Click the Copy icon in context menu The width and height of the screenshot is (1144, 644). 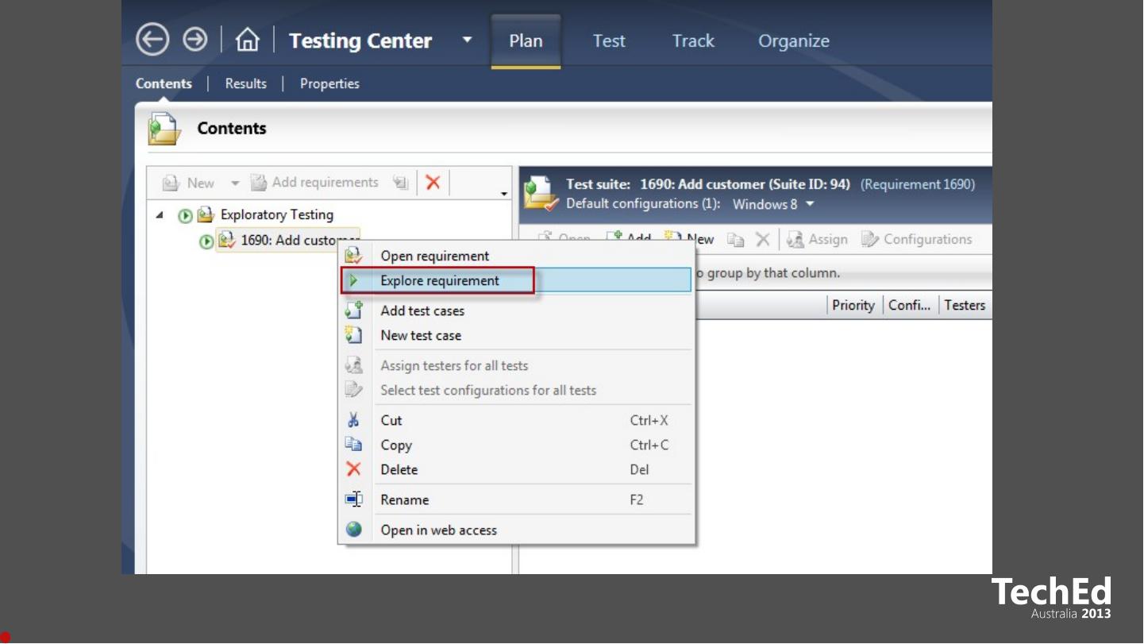coord(354,445)
